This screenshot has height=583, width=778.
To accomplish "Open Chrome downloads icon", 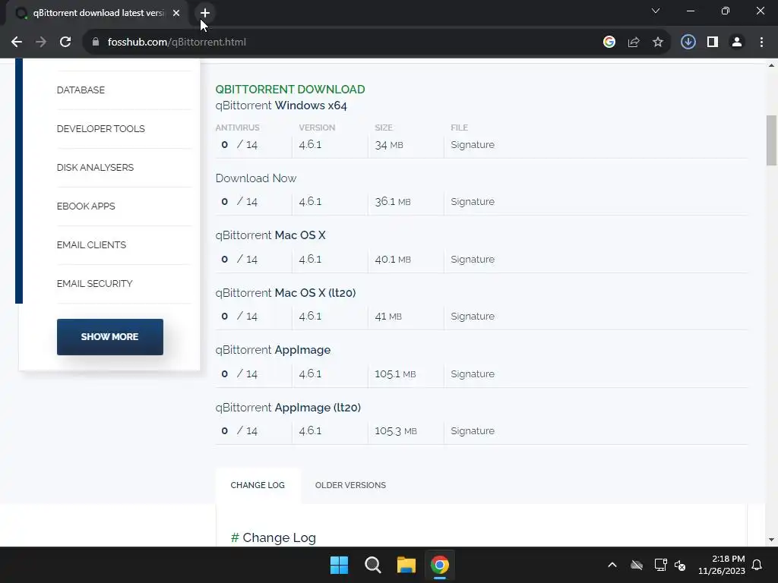I will pyautogui.click(x=688, y=43).
